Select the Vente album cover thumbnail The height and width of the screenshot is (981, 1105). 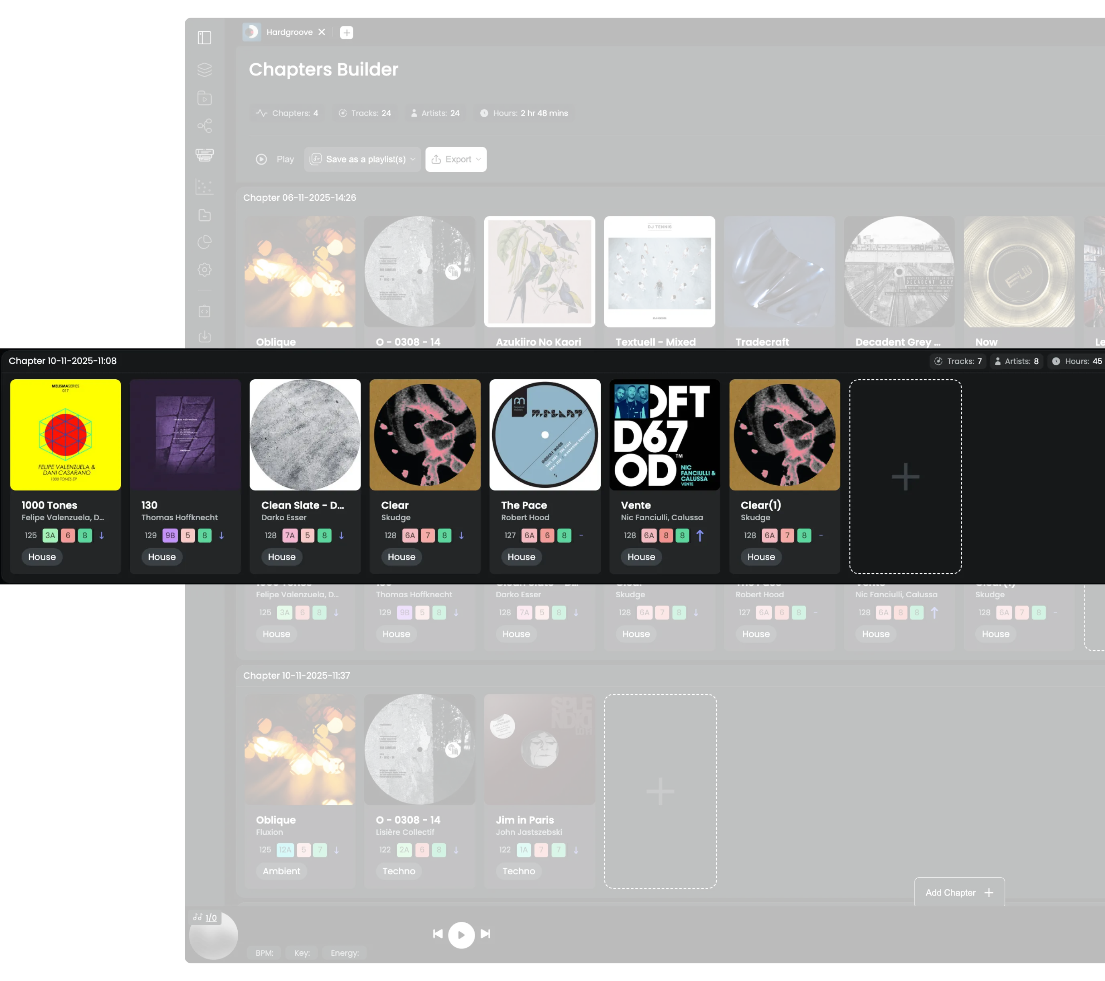coord(665,435)
